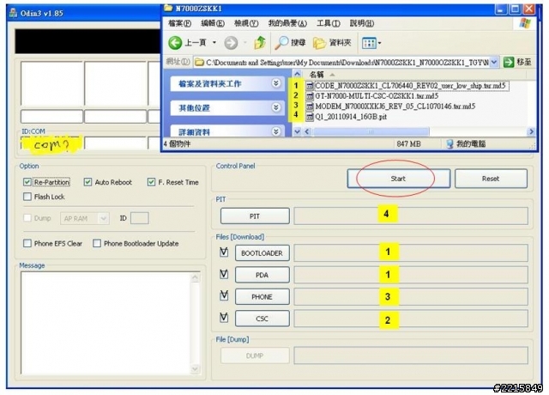Click the Message box scroll down arrow
This screenshot has width=549, height=395.
click(x=195, y=368)
